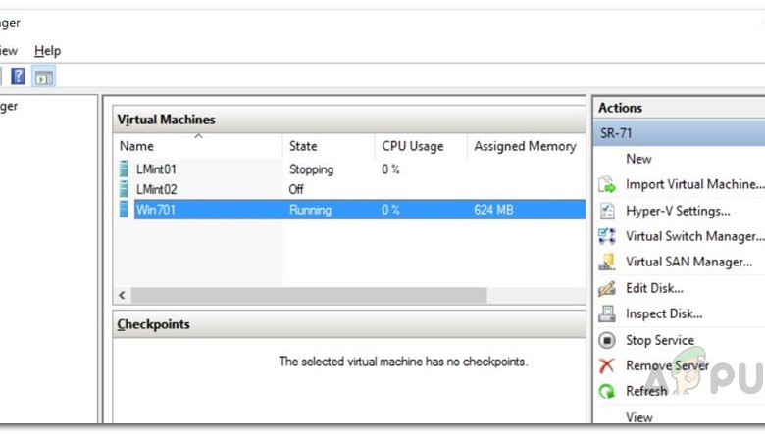
Task: Open Virtual SAN Manager icon
Action: (607, 262)
